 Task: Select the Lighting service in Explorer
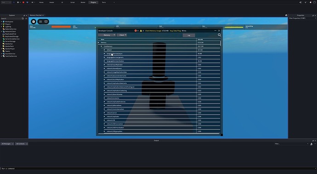8,27
